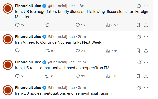158x99 pixels.
Task: Share the 18m tweet via upload icon
Action: 146,25
